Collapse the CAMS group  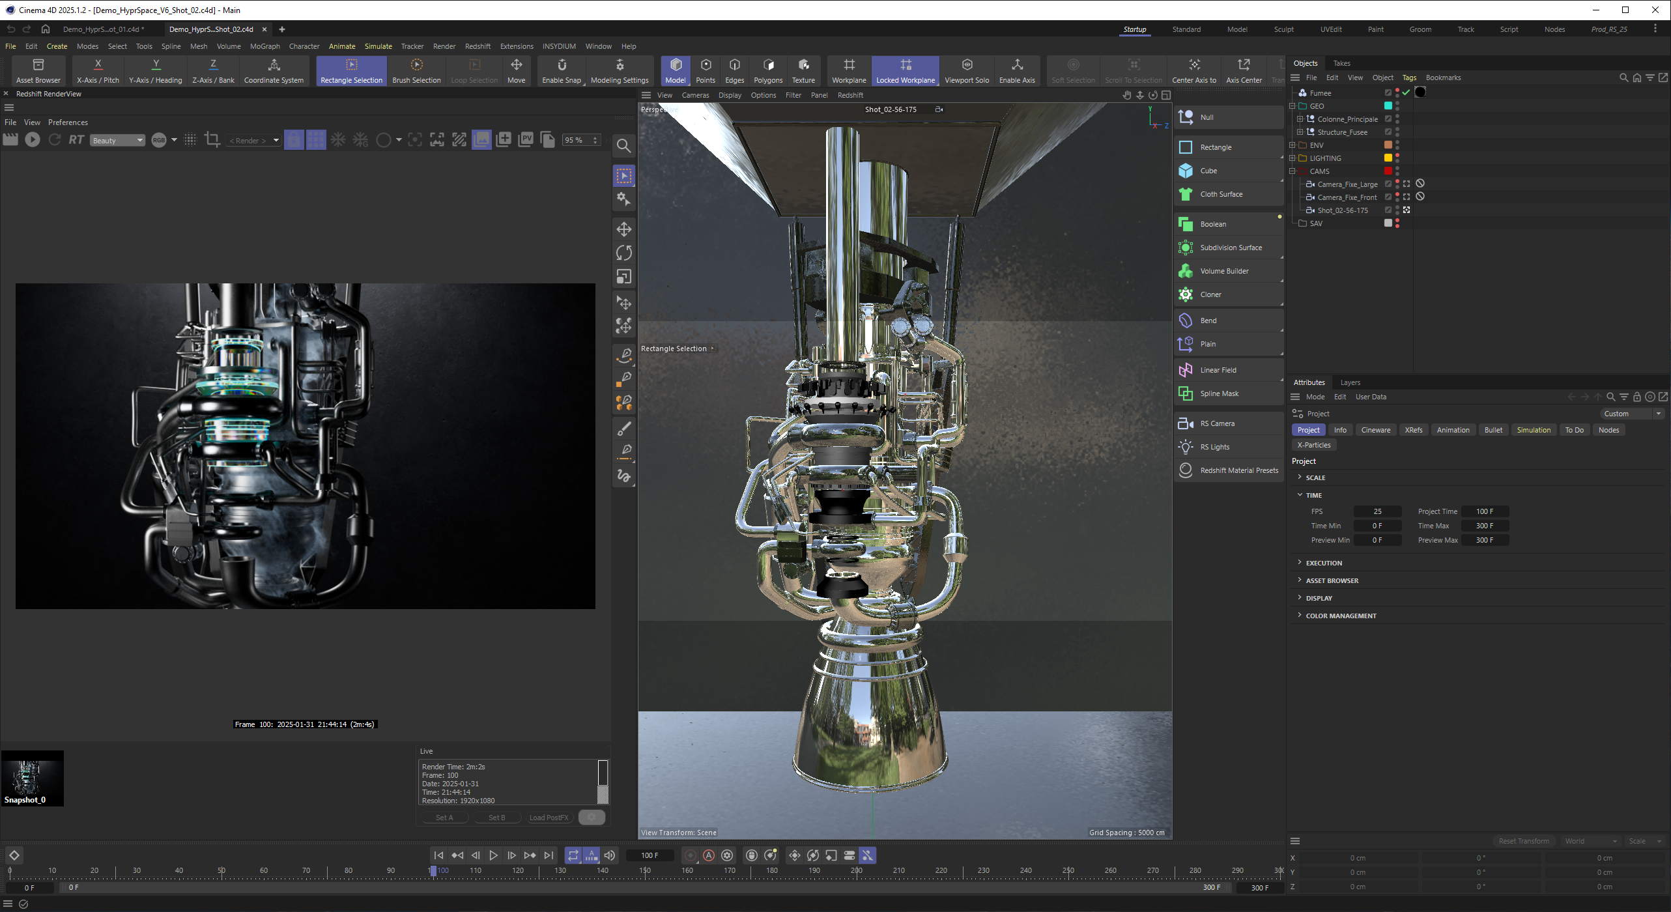coord(1293,171)
